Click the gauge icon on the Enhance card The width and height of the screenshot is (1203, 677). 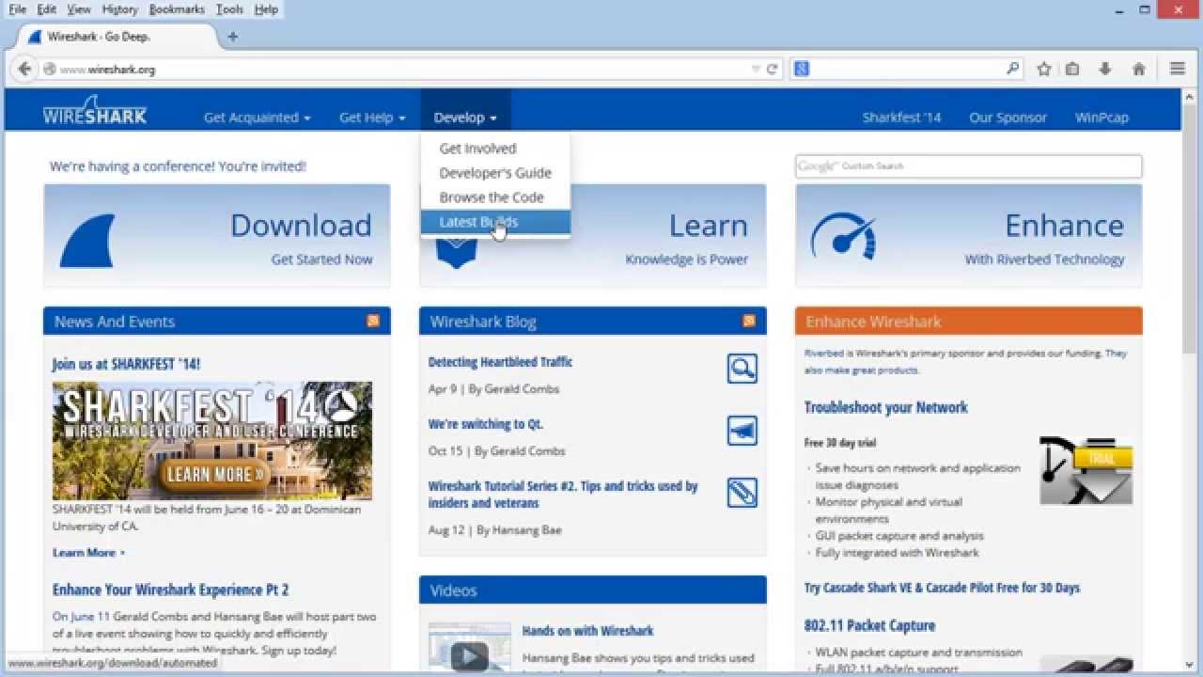843,235
